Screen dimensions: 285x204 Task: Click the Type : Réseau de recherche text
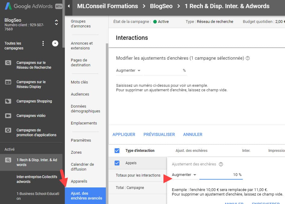[209, 22]
